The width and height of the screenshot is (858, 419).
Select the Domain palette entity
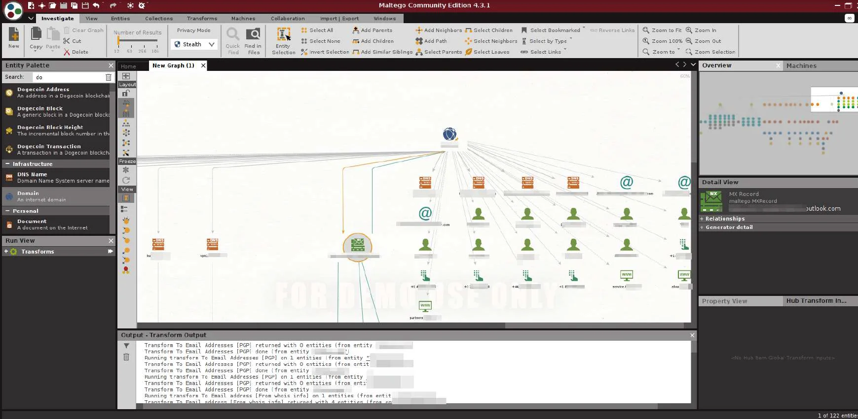57,196
